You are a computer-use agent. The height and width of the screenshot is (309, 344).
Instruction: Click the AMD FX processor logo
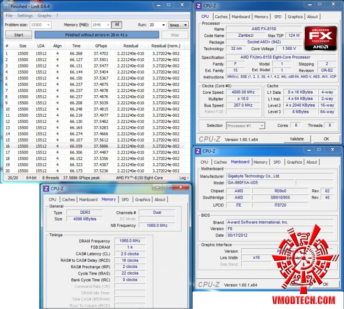(x=321, y=38)
